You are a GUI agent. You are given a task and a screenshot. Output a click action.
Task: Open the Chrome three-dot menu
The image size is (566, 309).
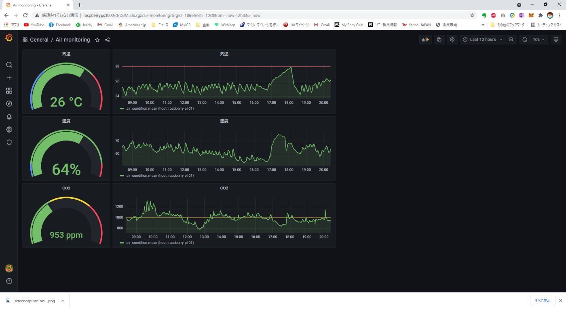[x=560, y=15]
